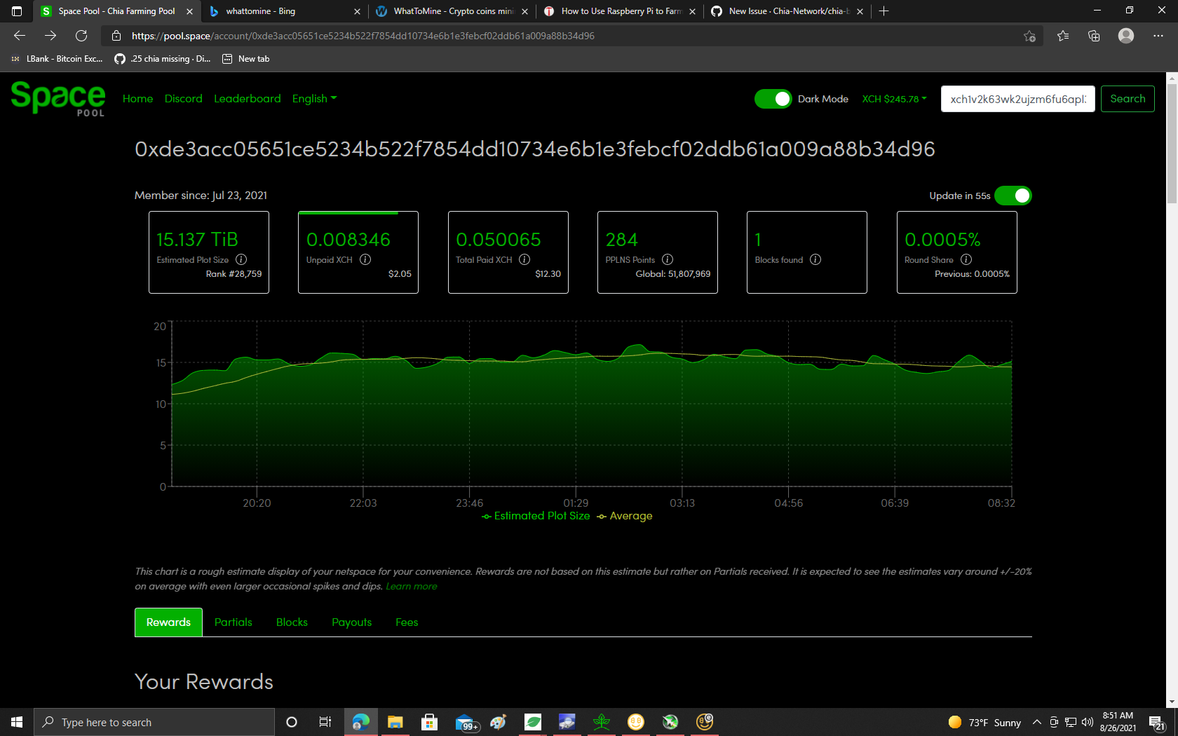Click info icon next to Blocks found

[x=815, y=259]
